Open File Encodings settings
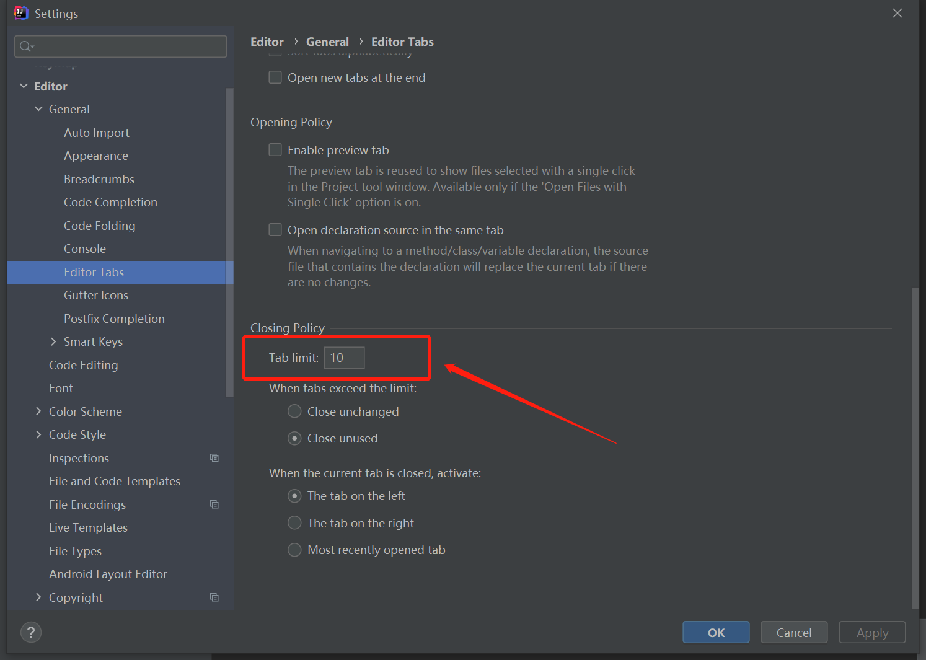926x660 pixels. tap(87, 504)
